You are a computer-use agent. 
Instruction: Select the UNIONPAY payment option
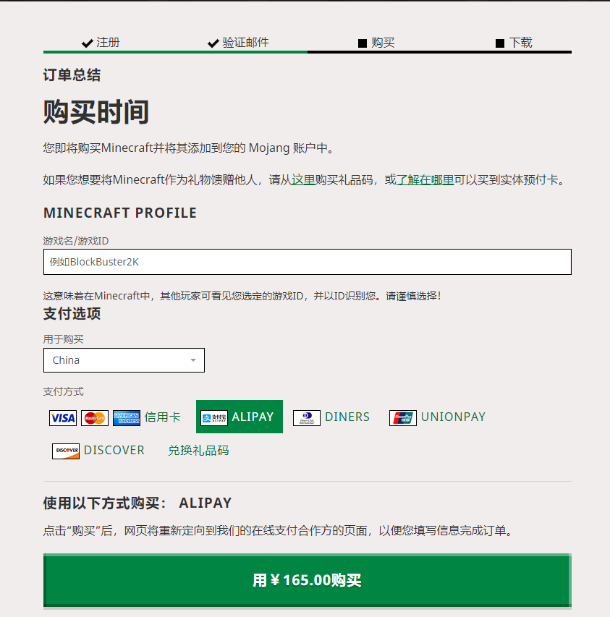point(438,417)
